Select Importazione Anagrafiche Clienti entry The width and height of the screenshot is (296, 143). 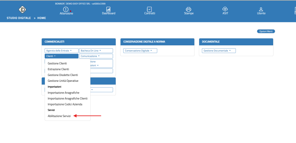68,99
